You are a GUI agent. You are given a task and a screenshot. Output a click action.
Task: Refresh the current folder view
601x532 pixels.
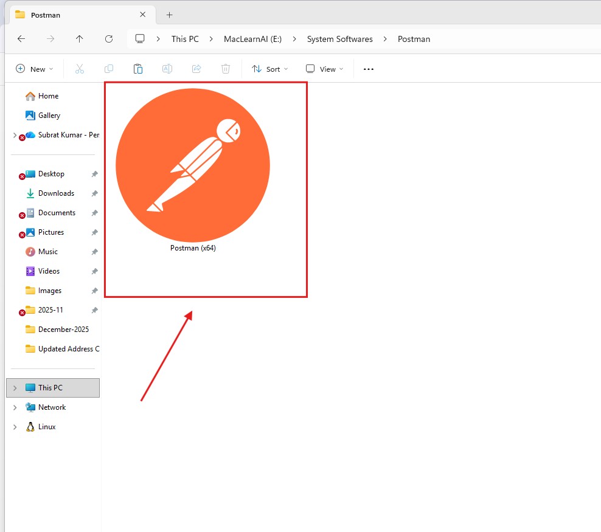(109, 39)
